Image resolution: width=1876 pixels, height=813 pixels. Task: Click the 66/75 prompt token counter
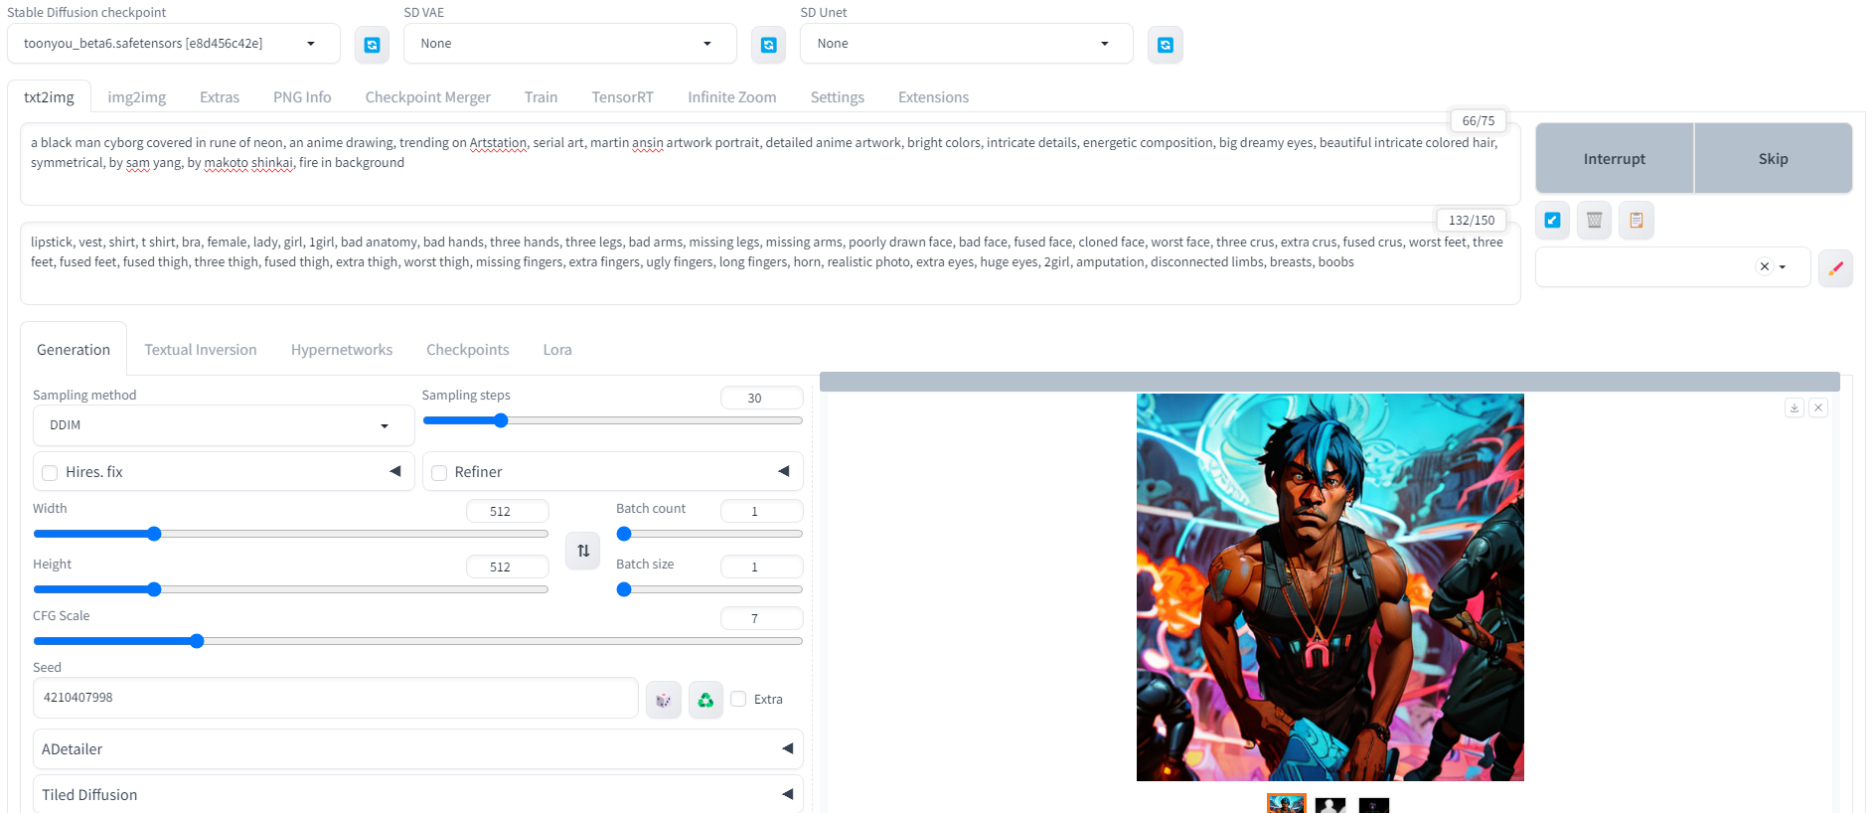coord(1479,120)
